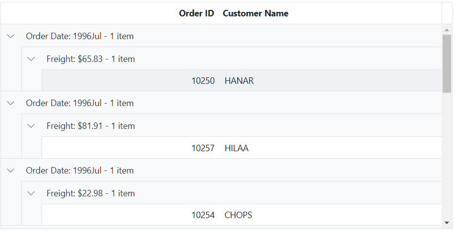
Task: Collapse the Freight $22.98 group chevron
Action: click(x=31, y=193)
